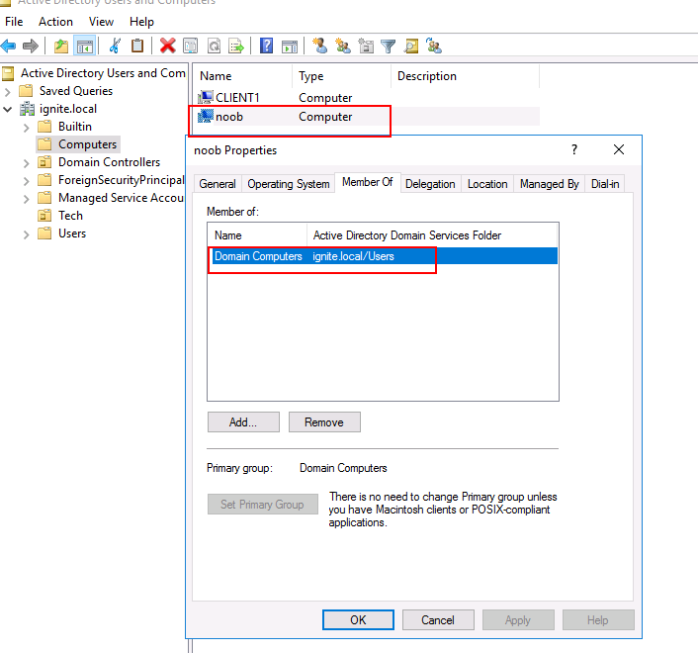Click the Forward arrow toolbar icon
The image size is (698, 653).
pyautogui.click(x=31, y=46)
